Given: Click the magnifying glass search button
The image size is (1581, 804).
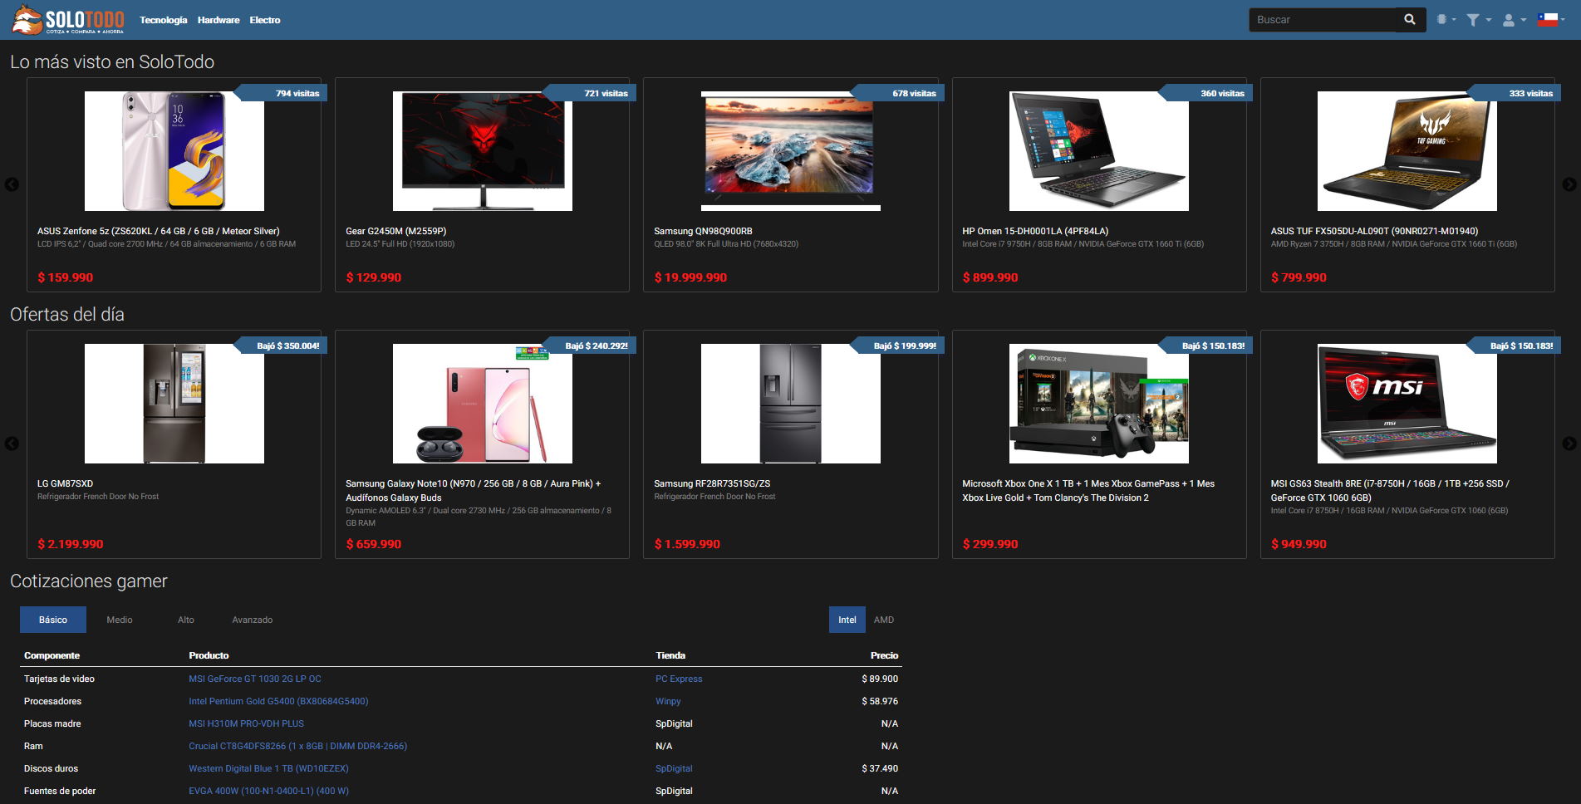Looking at the screenshot, I should [x=1410, y=20].
